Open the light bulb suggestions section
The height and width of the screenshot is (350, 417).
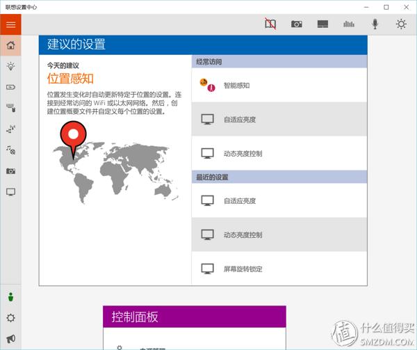coord(10,67)
